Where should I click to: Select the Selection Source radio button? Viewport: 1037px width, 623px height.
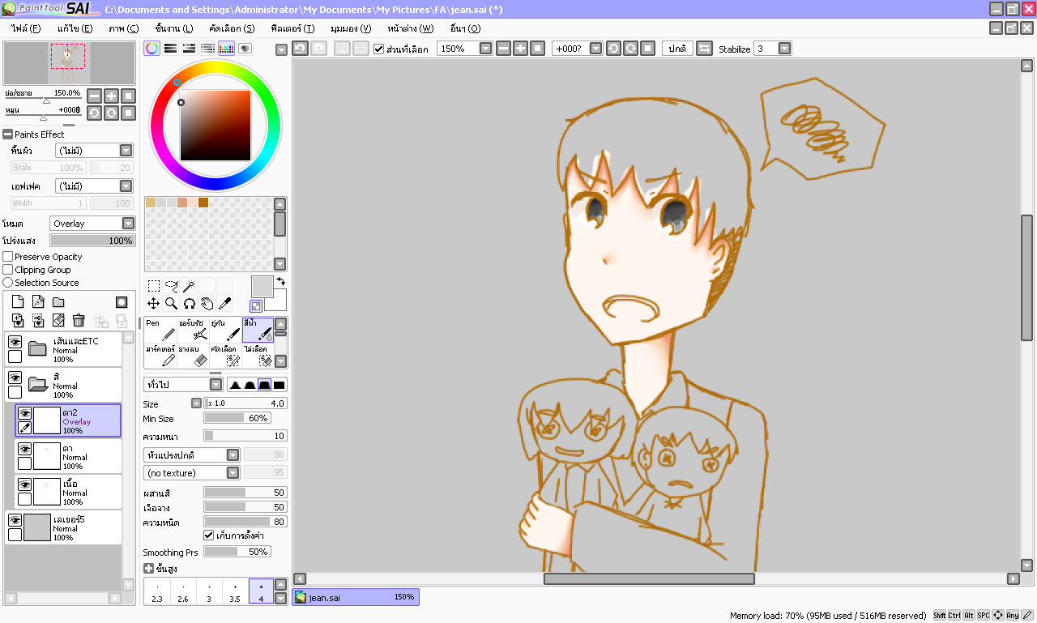[x=8, y=283]
